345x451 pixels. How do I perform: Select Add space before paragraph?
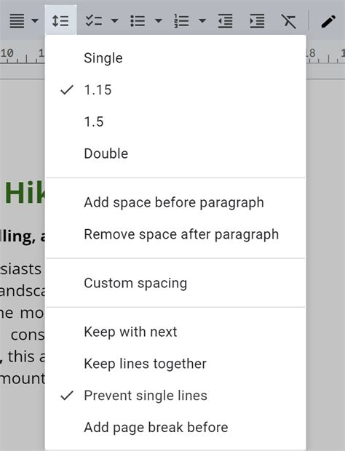pos(175,202)
